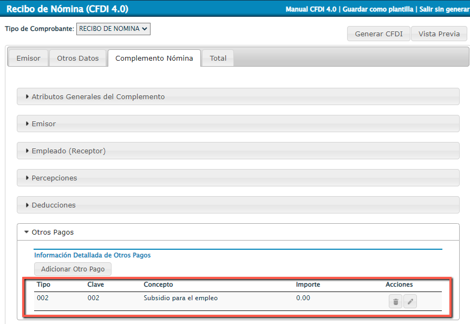Viewport: 470px width, 324px height.
Task: Click the Salir sin generar link
Action: 444,9
